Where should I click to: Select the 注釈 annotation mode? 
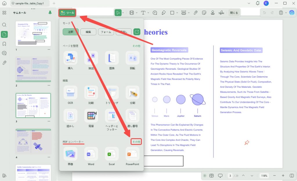coord(70,32)
